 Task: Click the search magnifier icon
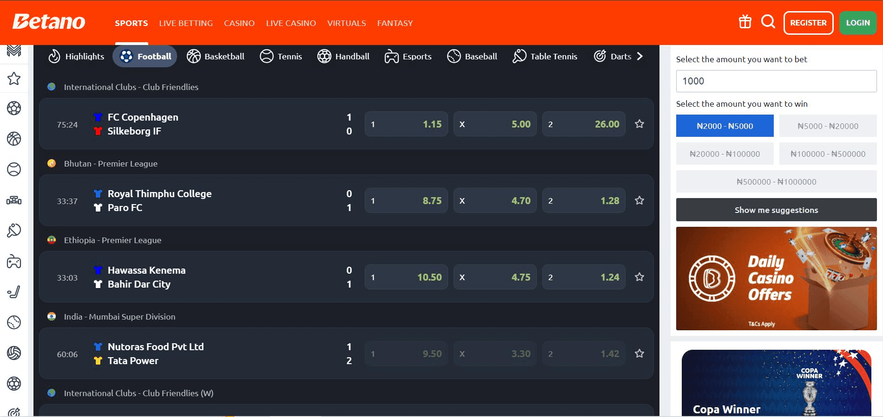[x=768, y=22]
